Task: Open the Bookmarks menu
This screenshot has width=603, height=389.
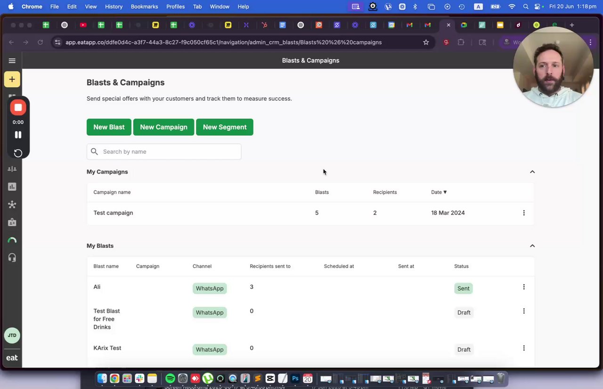Action: tap(144, 7)
